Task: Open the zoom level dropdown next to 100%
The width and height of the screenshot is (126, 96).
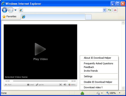Action: (x=119, y=93)
